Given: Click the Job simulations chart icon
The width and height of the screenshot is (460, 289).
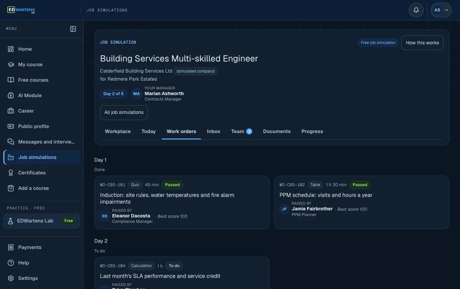Looking at the screenshot, I should click(x=11, y=157).
